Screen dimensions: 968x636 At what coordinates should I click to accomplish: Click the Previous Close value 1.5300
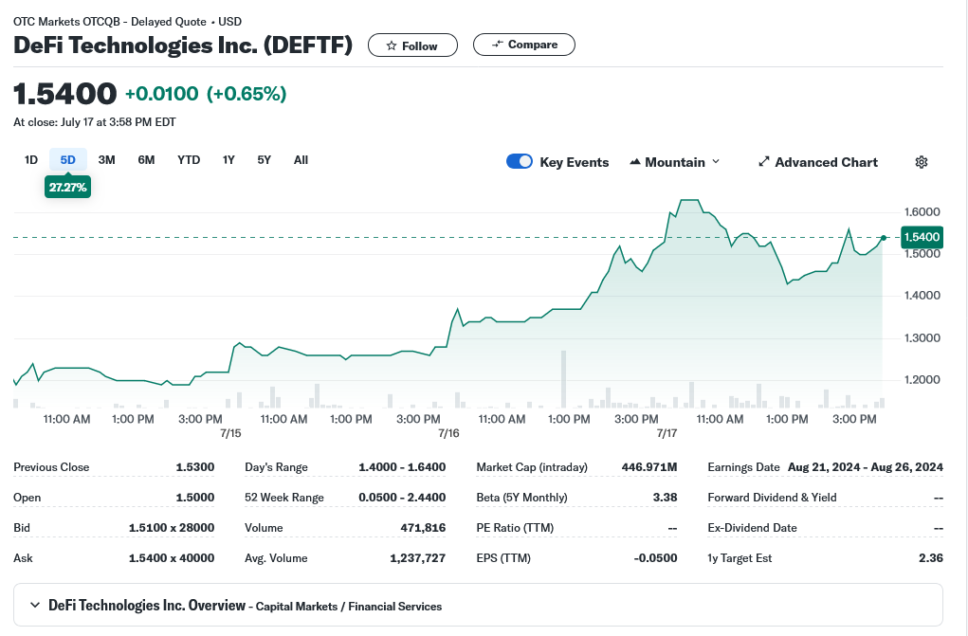point(195,467)
